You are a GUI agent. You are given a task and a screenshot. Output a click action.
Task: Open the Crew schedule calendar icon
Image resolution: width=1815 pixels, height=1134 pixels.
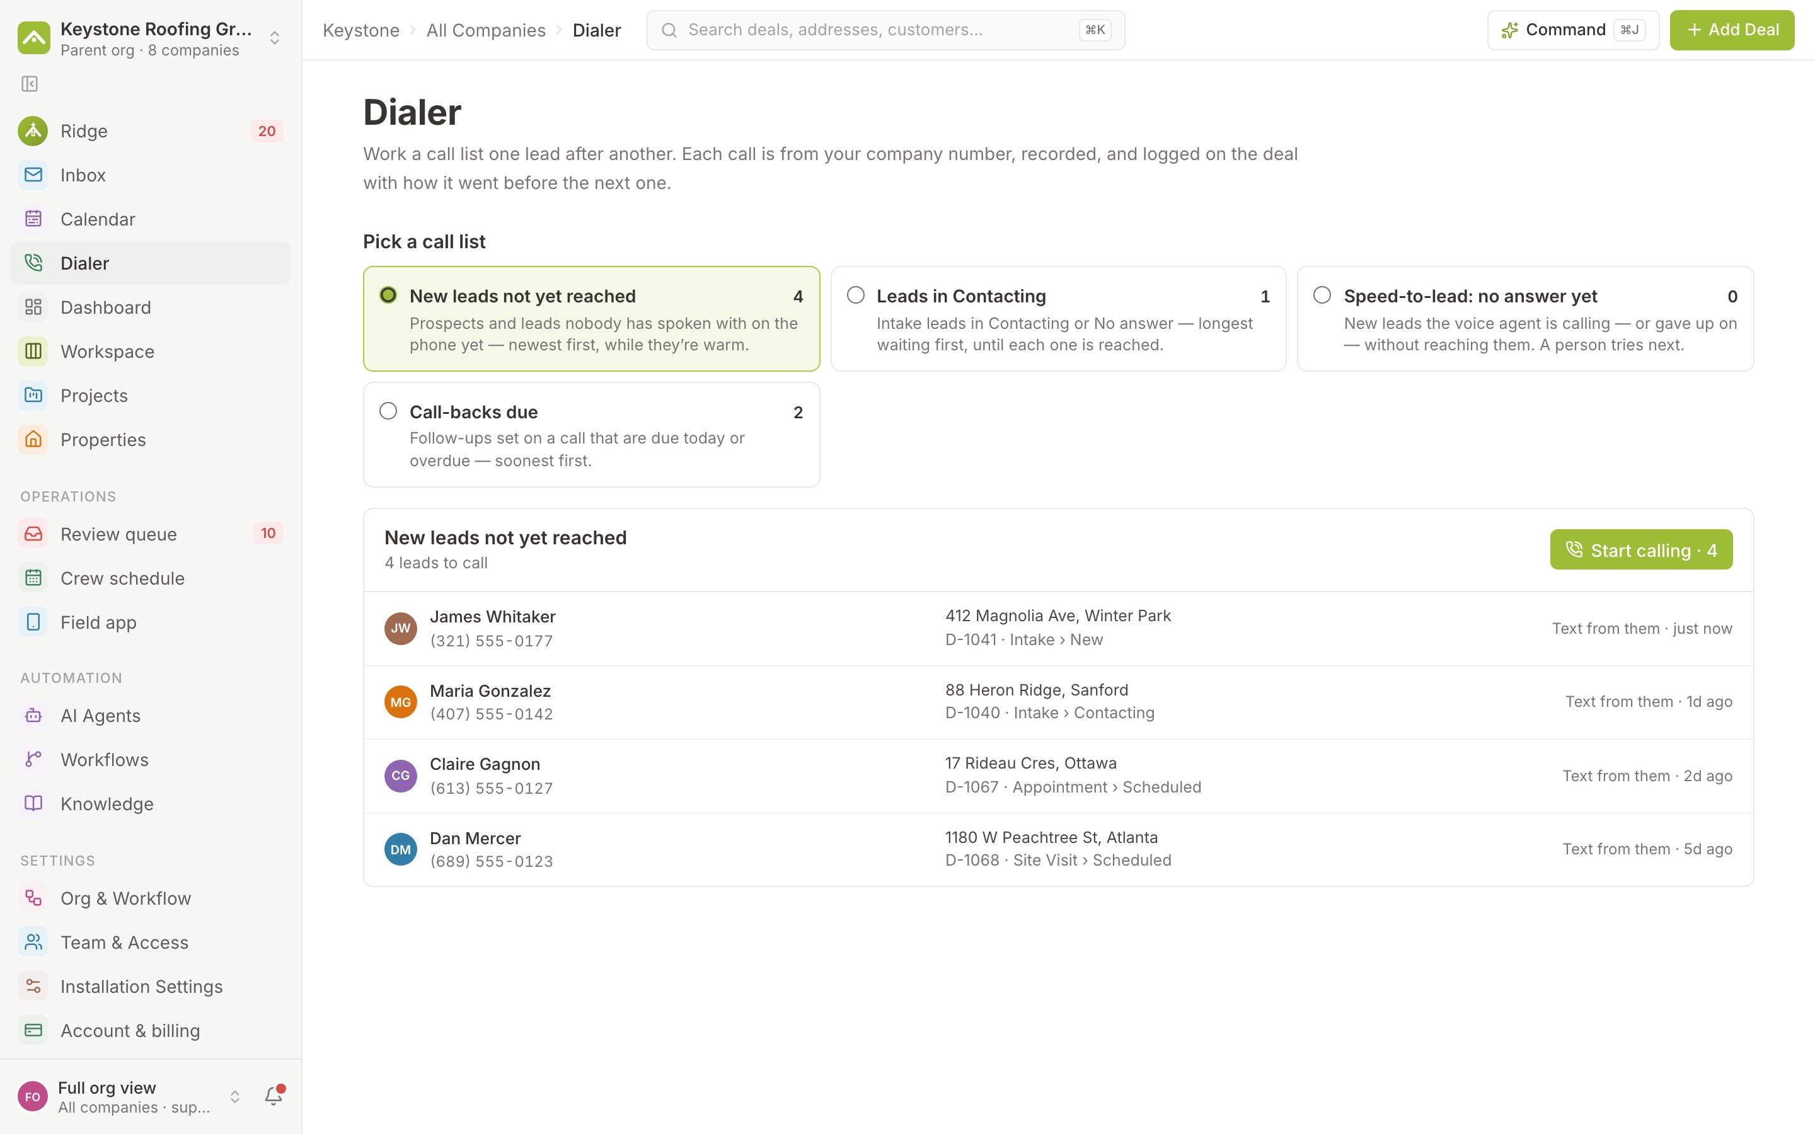pyautogui.click(x=33, y=578)
